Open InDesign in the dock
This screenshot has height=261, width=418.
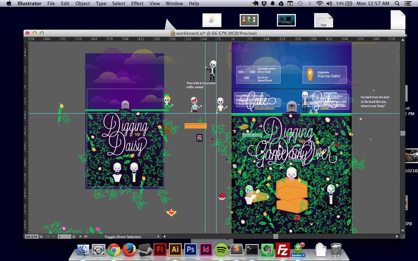point(206,250)
